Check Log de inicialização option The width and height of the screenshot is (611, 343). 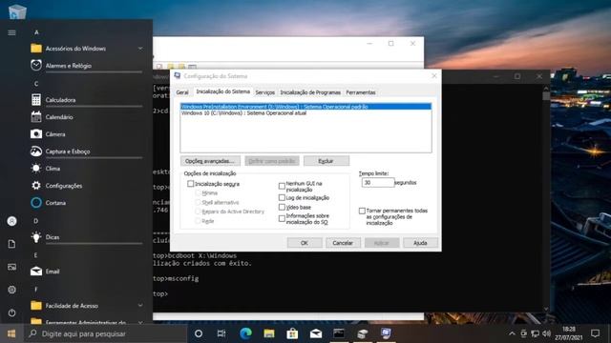tap(282, 197)
